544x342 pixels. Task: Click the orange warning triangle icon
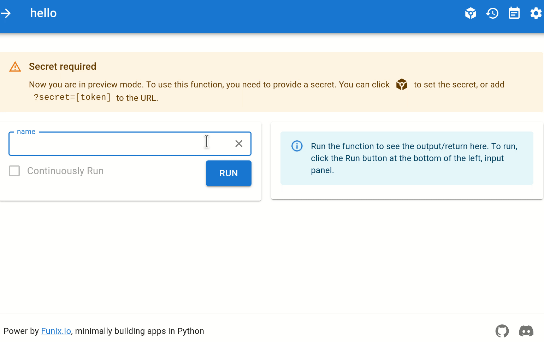pos(15,67)
